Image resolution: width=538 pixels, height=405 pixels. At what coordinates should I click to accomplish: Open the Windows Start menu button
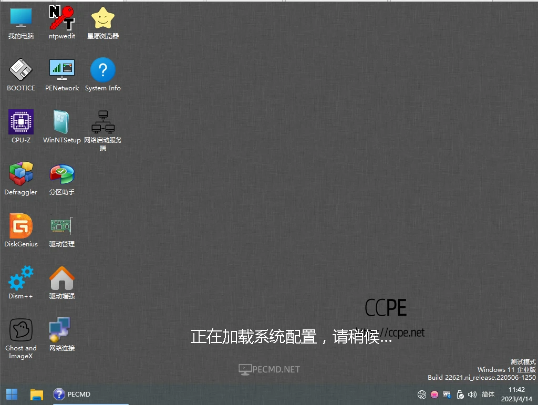coord(12,394)
